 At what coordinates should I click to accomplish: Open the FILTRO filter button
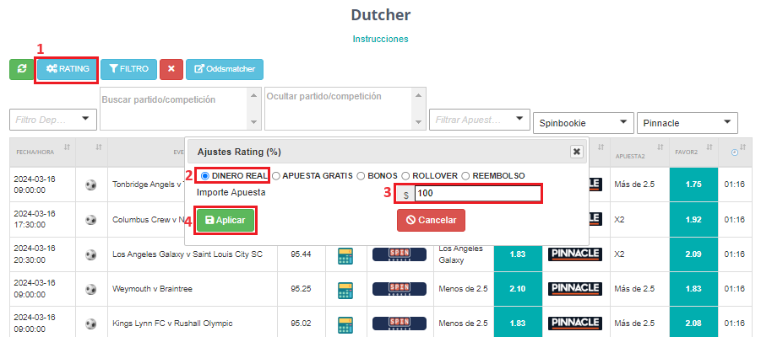[x=128, y=69]
